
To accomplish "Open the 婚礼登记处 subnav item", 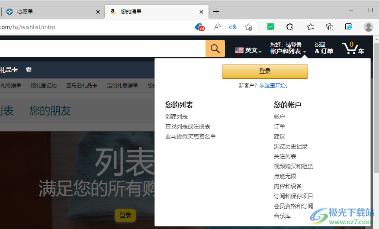I will click(44, 86).
